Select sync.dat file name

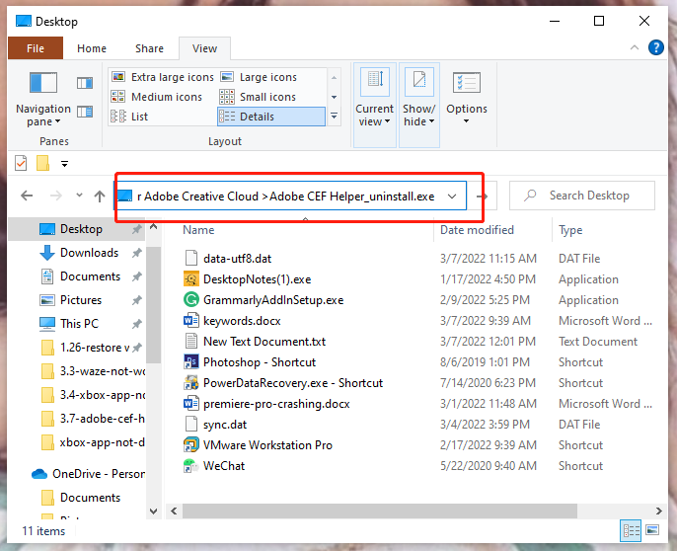tap(225, 425)
